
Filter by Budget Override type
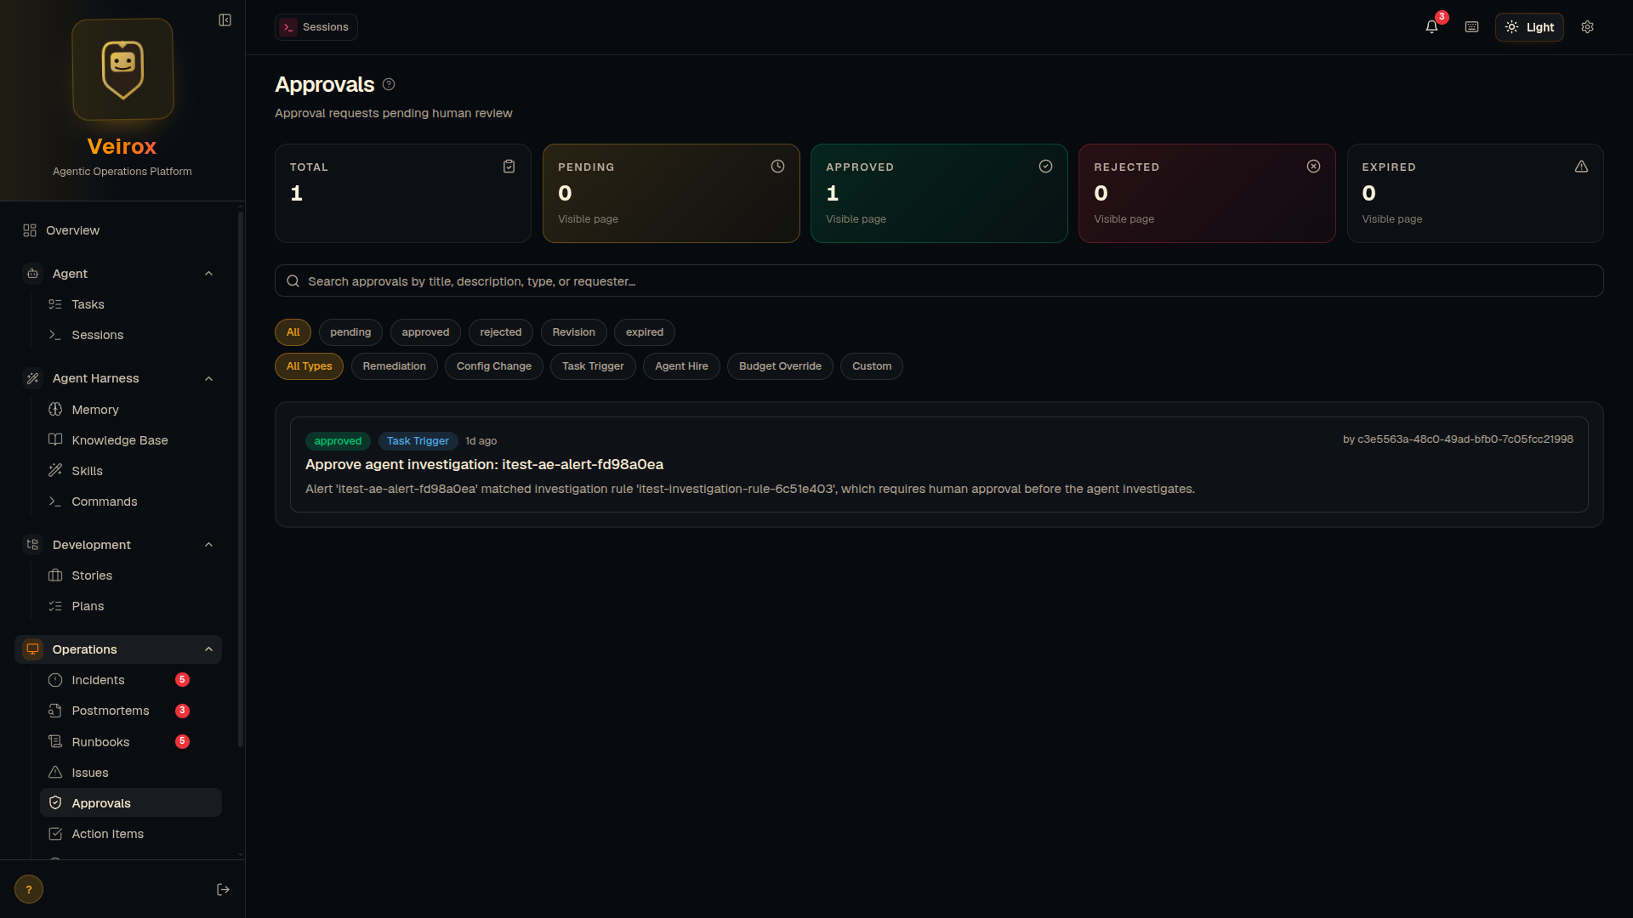[780, 366]
